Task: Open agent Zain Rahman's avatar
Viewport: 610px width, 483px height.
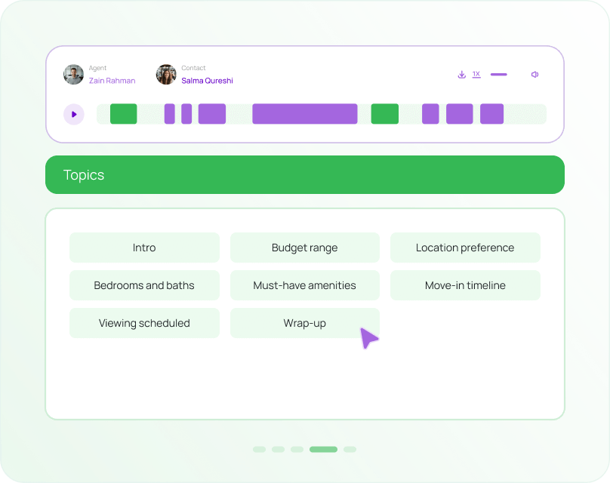Action: coord(74,75)
